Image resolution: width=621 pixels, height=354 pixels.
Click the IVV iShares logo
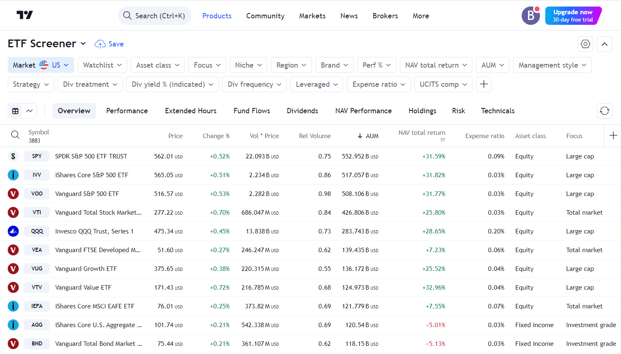coord(13,175)
